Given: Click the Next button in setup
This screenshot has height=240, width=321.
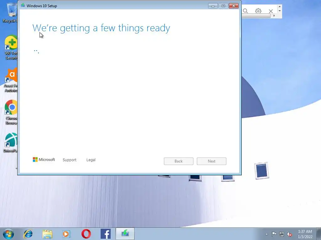Looking at the screenshot, I should coord(212,161).
